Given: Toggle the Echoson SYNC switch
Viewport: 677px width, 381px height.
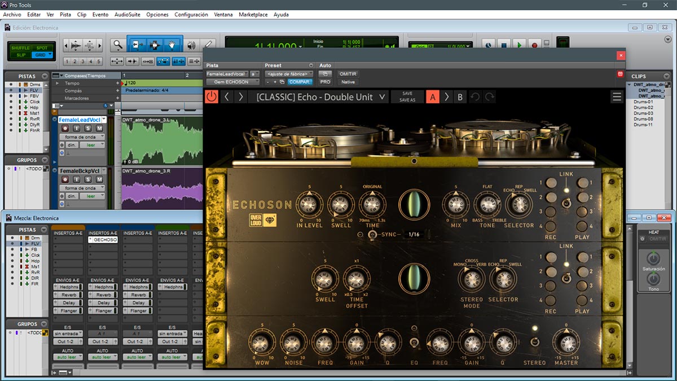Looking at the screenshot, I should 372,234.
